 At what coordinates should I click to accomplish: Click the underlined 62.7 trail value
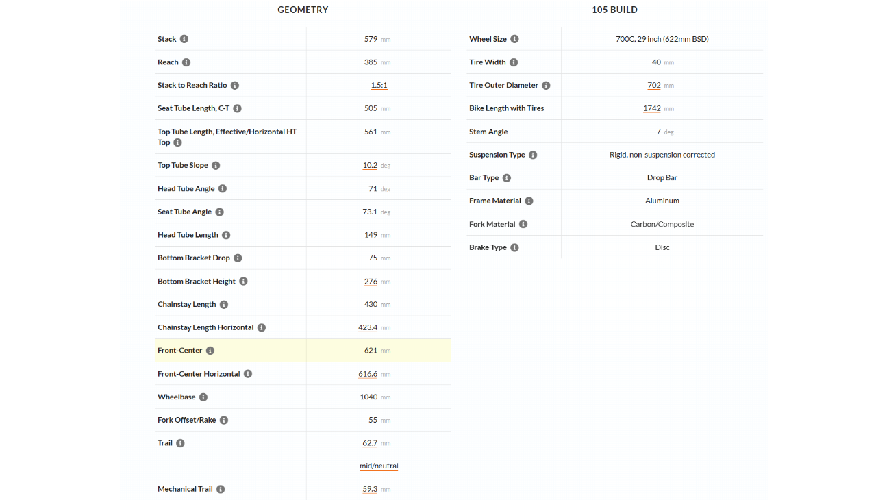pos(370,443)
